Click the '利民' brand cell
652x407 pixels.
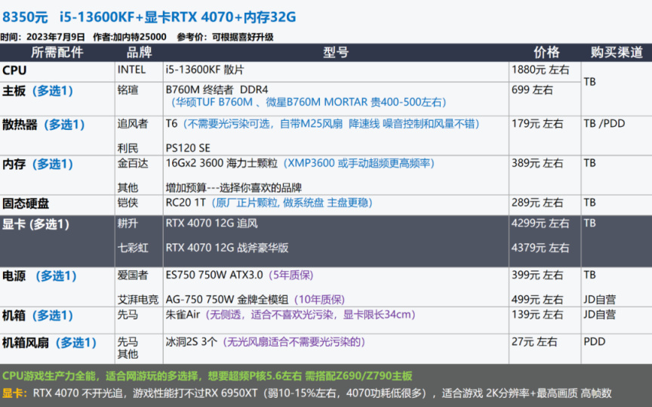click(x=128, y=148)
